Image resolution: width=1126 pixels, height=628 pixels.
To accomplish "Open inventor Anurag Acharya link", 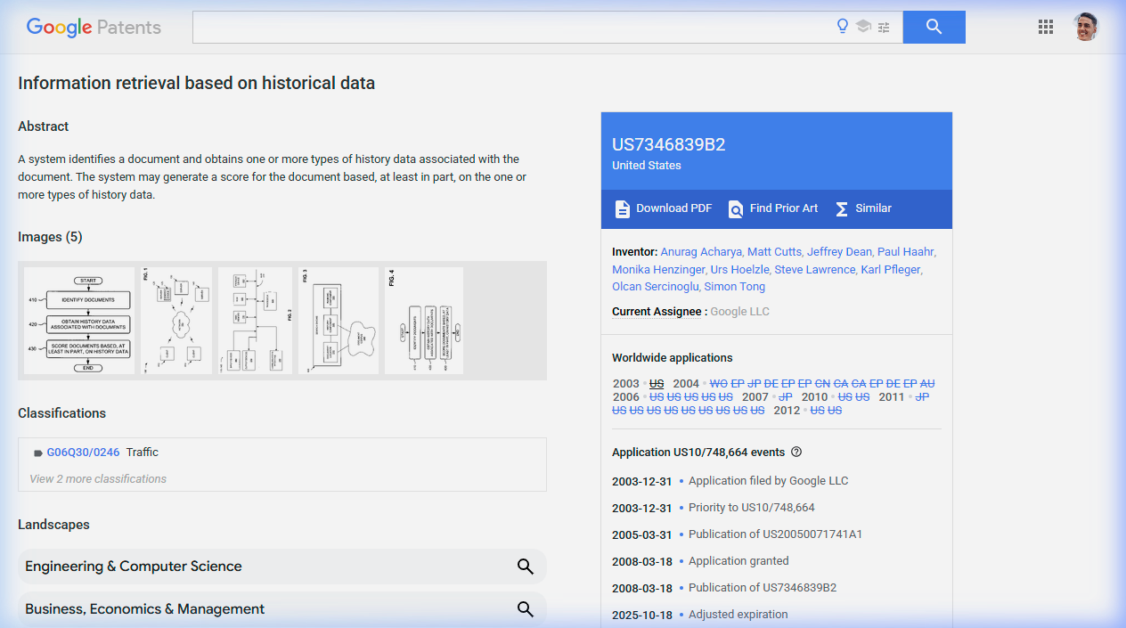I will [x=700, y=251].
